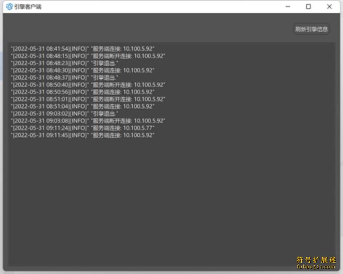Click the 08:51:01 服务端断开连接 entry

88,99
